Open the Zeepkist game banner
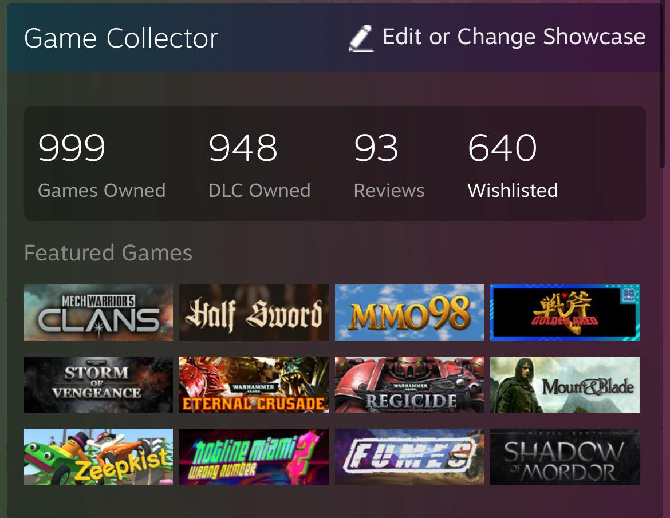Viewport: 670px width, 518px height. (98, 457)
